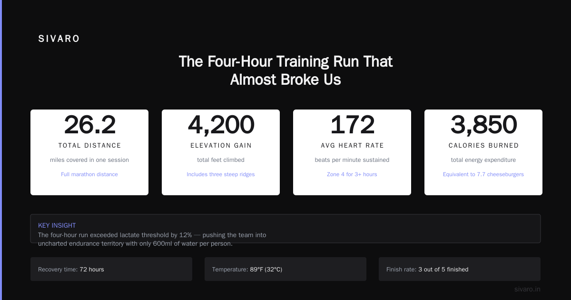Select the 172 heart rate value
Image resolution: width=571 pixels, height=300 pixels.
click(352, 125)
